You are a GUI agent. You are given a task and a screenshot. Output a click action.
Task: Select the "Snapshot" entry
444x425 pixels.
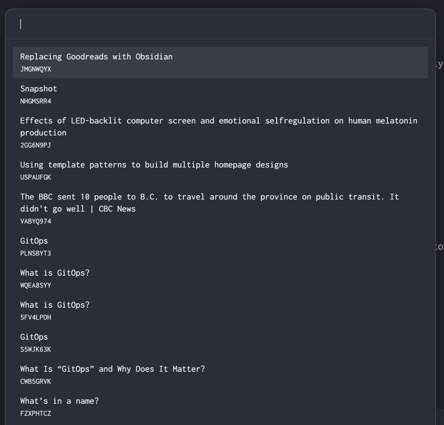tap(38, 88)
